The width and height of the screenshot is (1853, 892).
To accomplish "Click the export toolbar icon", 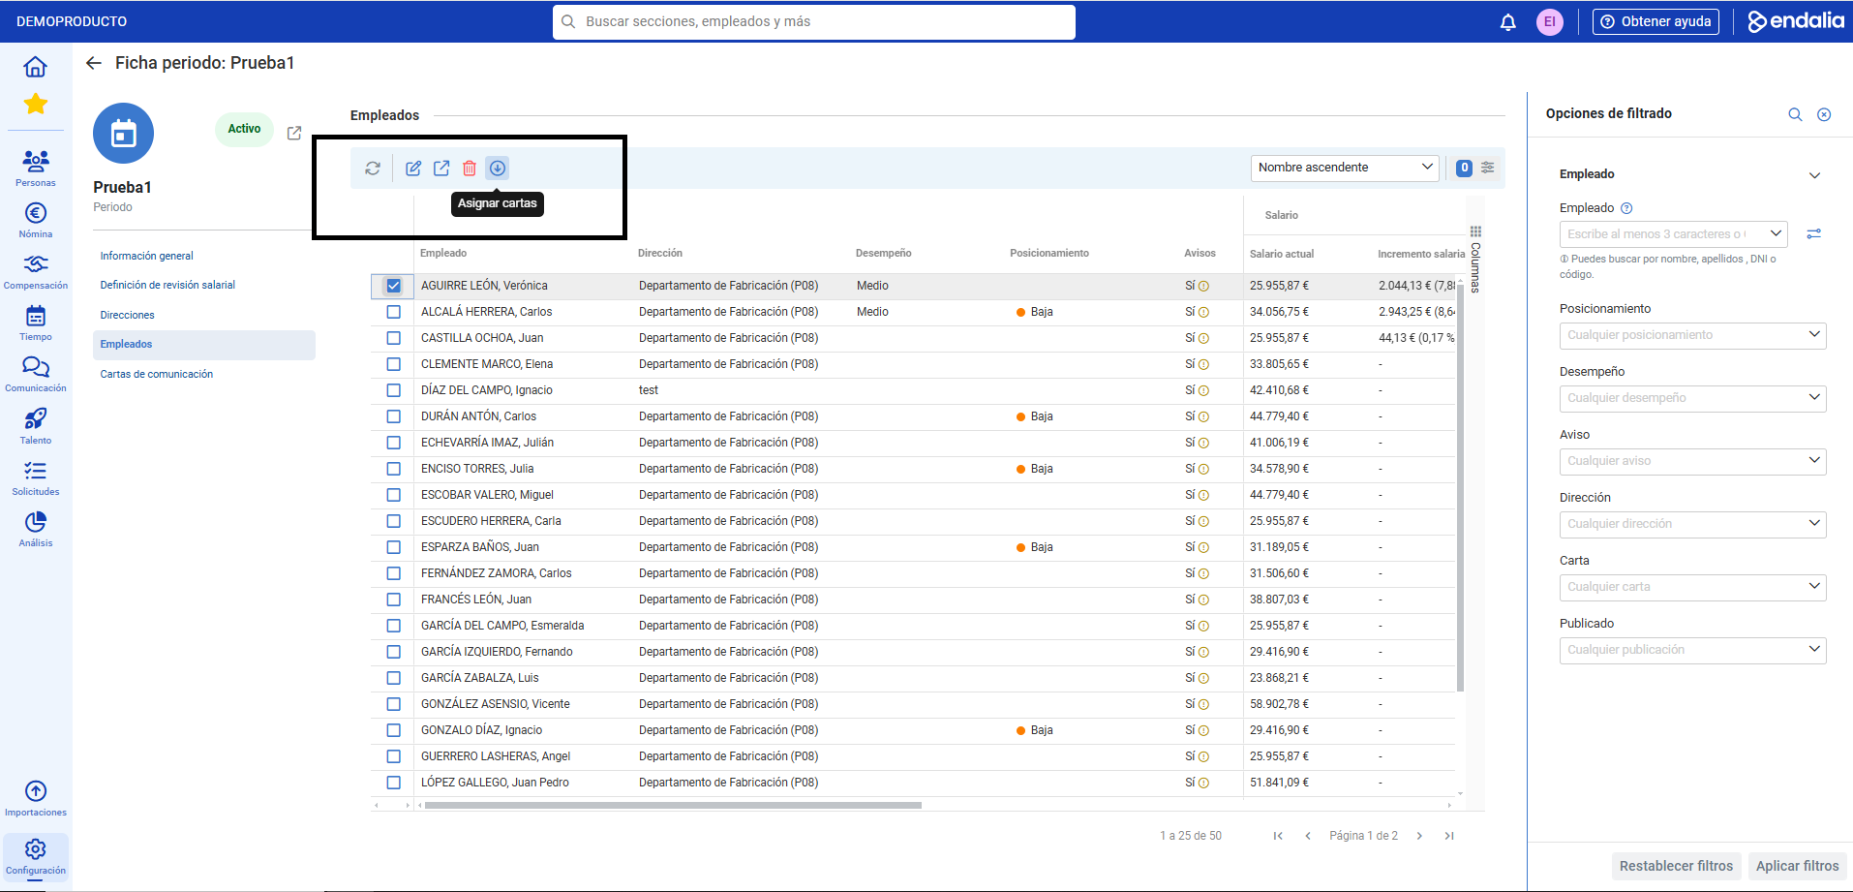I will 441,169.
